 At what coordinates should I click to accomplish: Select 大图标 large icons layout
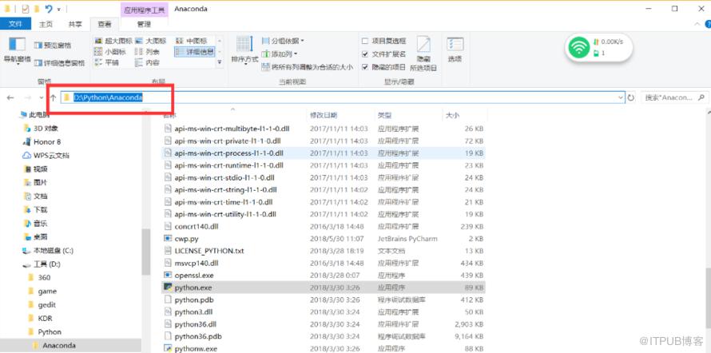point(150,41)
